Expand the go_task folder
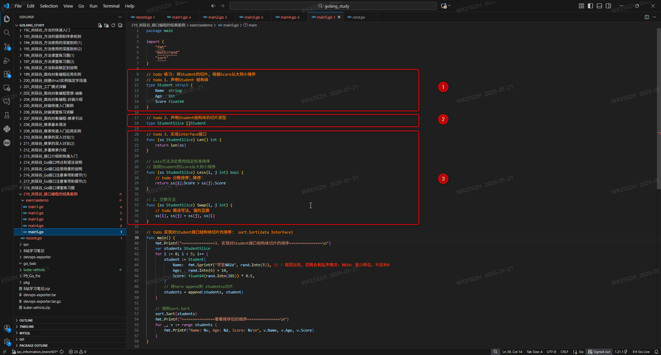Viewport: 661px width, 355px height. (70, 263)
